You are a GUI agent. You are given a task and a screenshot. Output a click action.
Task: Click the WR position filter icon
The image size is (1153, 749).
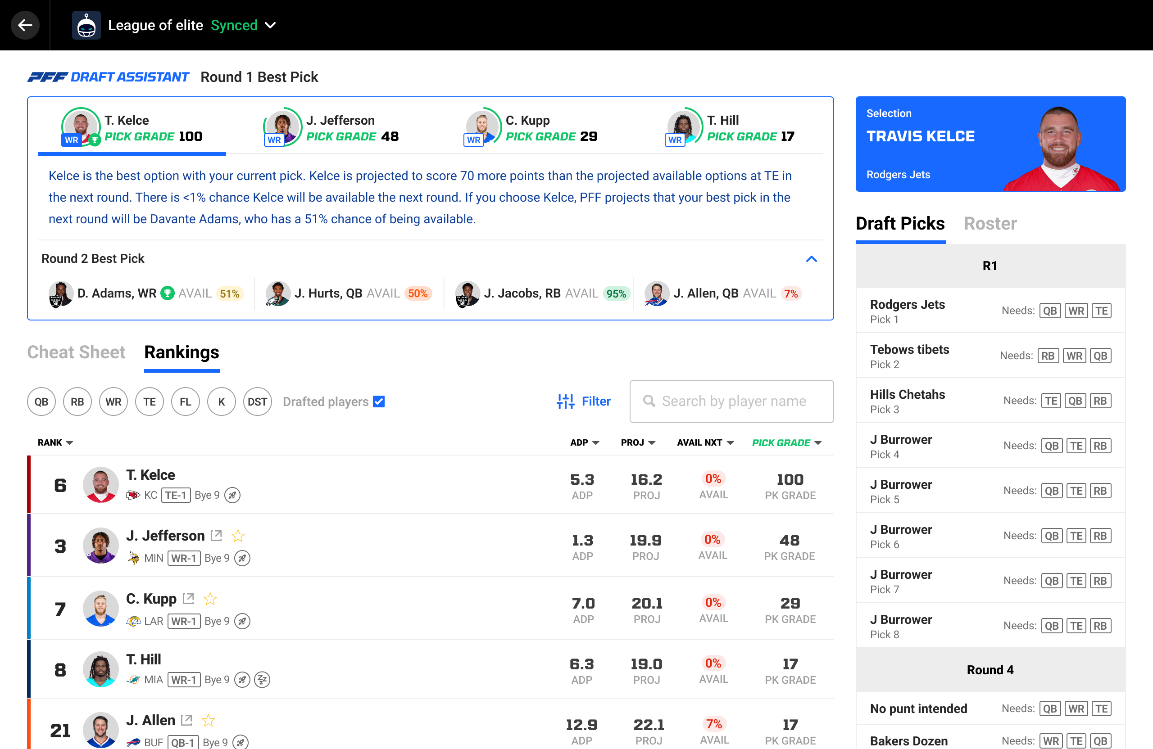tap(113, 402)
